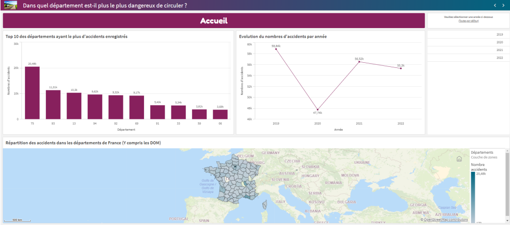Viewport: 510px width, 225px height.
Task: Select year 2022 in the filter list
Action: pyautogui.click(x=467, y=58)
